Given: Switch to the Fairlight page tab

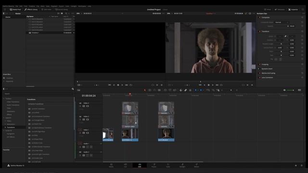Looking at the screenshot, I should pyautogui.click(x=182, y=165).
